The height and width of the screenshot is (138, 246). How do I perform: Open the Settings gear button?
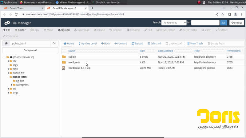tap(236, 23)
